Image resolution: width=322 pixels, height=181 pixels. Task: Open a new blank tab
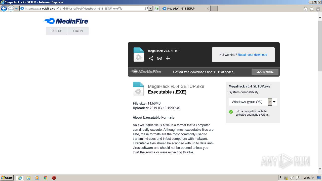pyautogui.click(x=214, y=9)
